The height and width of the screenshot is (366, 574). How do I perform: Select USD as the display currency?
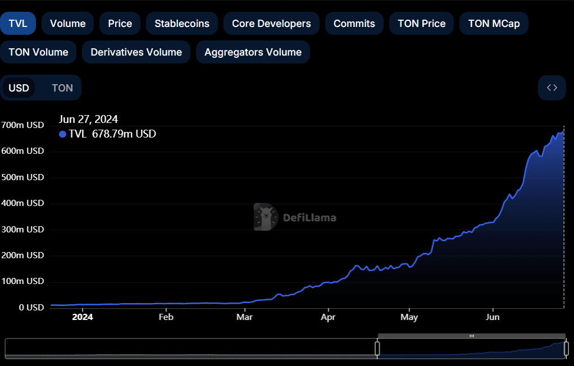[x=19, y=88]
